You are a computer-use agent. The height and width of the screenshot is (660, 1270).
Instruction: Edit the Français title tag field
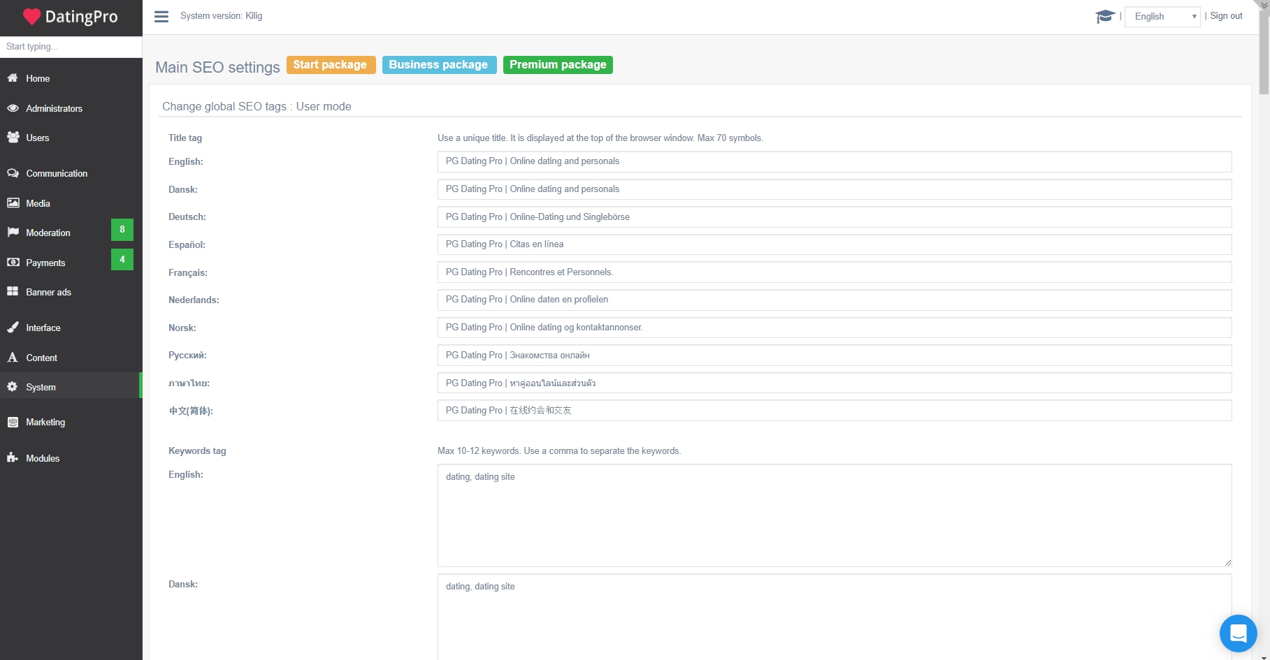(835, 272)
